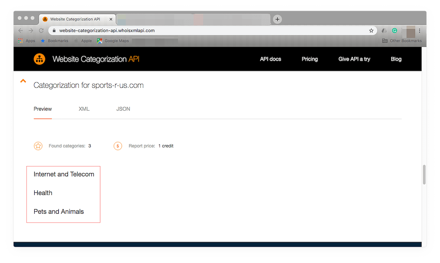
Task: Click the 1 credit value
Action: point(166,146)
